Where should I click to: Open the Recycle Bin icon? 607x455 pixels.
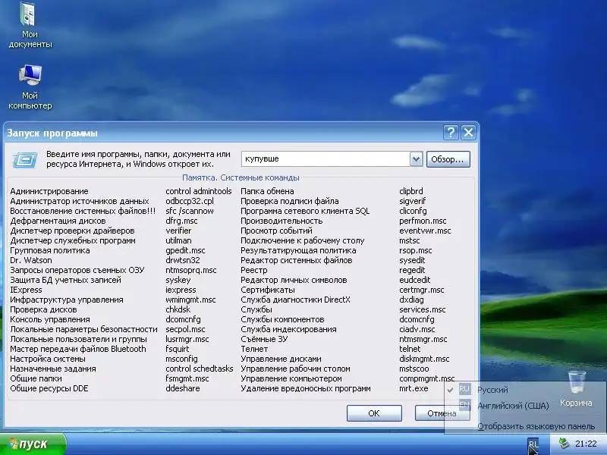click(x=576, y=388)
